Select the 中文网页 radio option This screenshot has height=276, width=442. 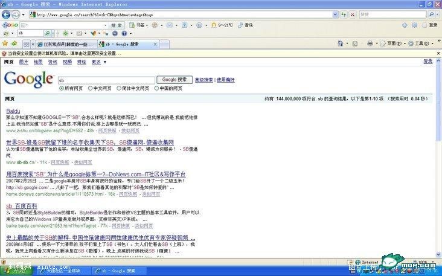tap(90, 88)
